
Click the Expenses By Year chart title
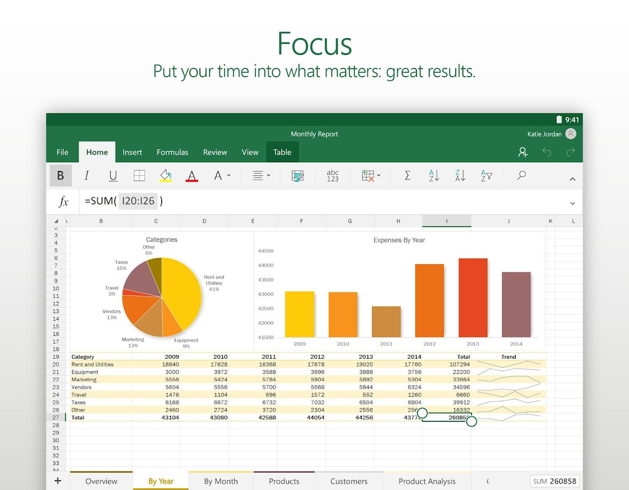coord(399,240)
